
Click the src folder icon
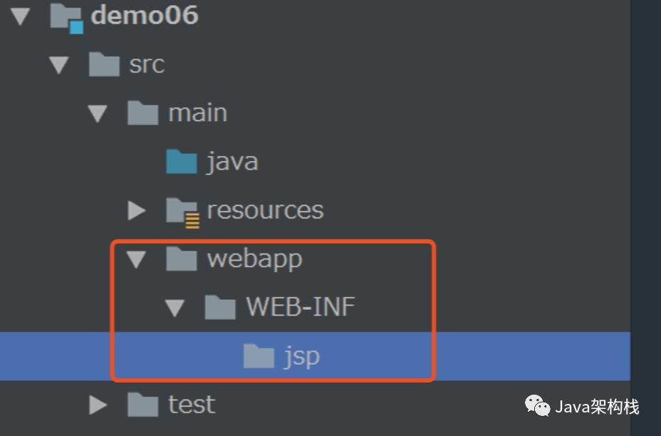[x=103, y=65]
